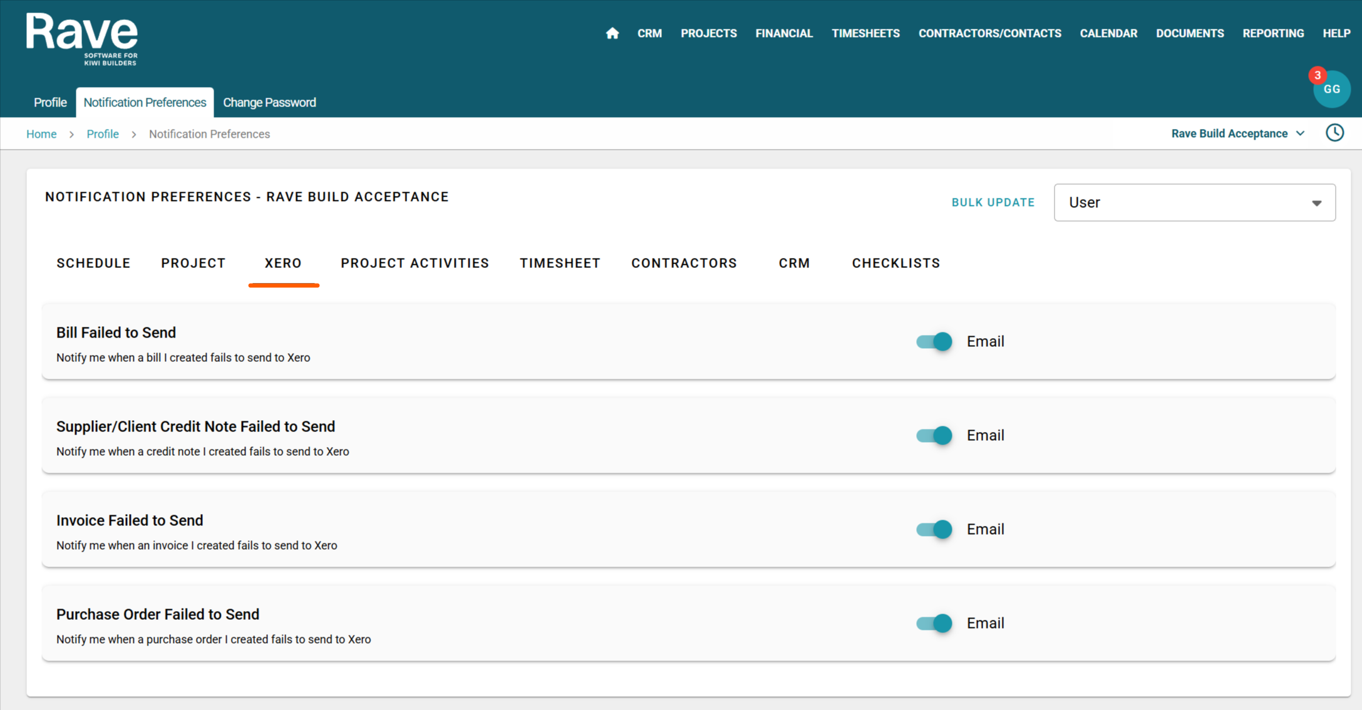Switch to the CRM preferences tab
The image size is (1362, 710).
(794, 263)
